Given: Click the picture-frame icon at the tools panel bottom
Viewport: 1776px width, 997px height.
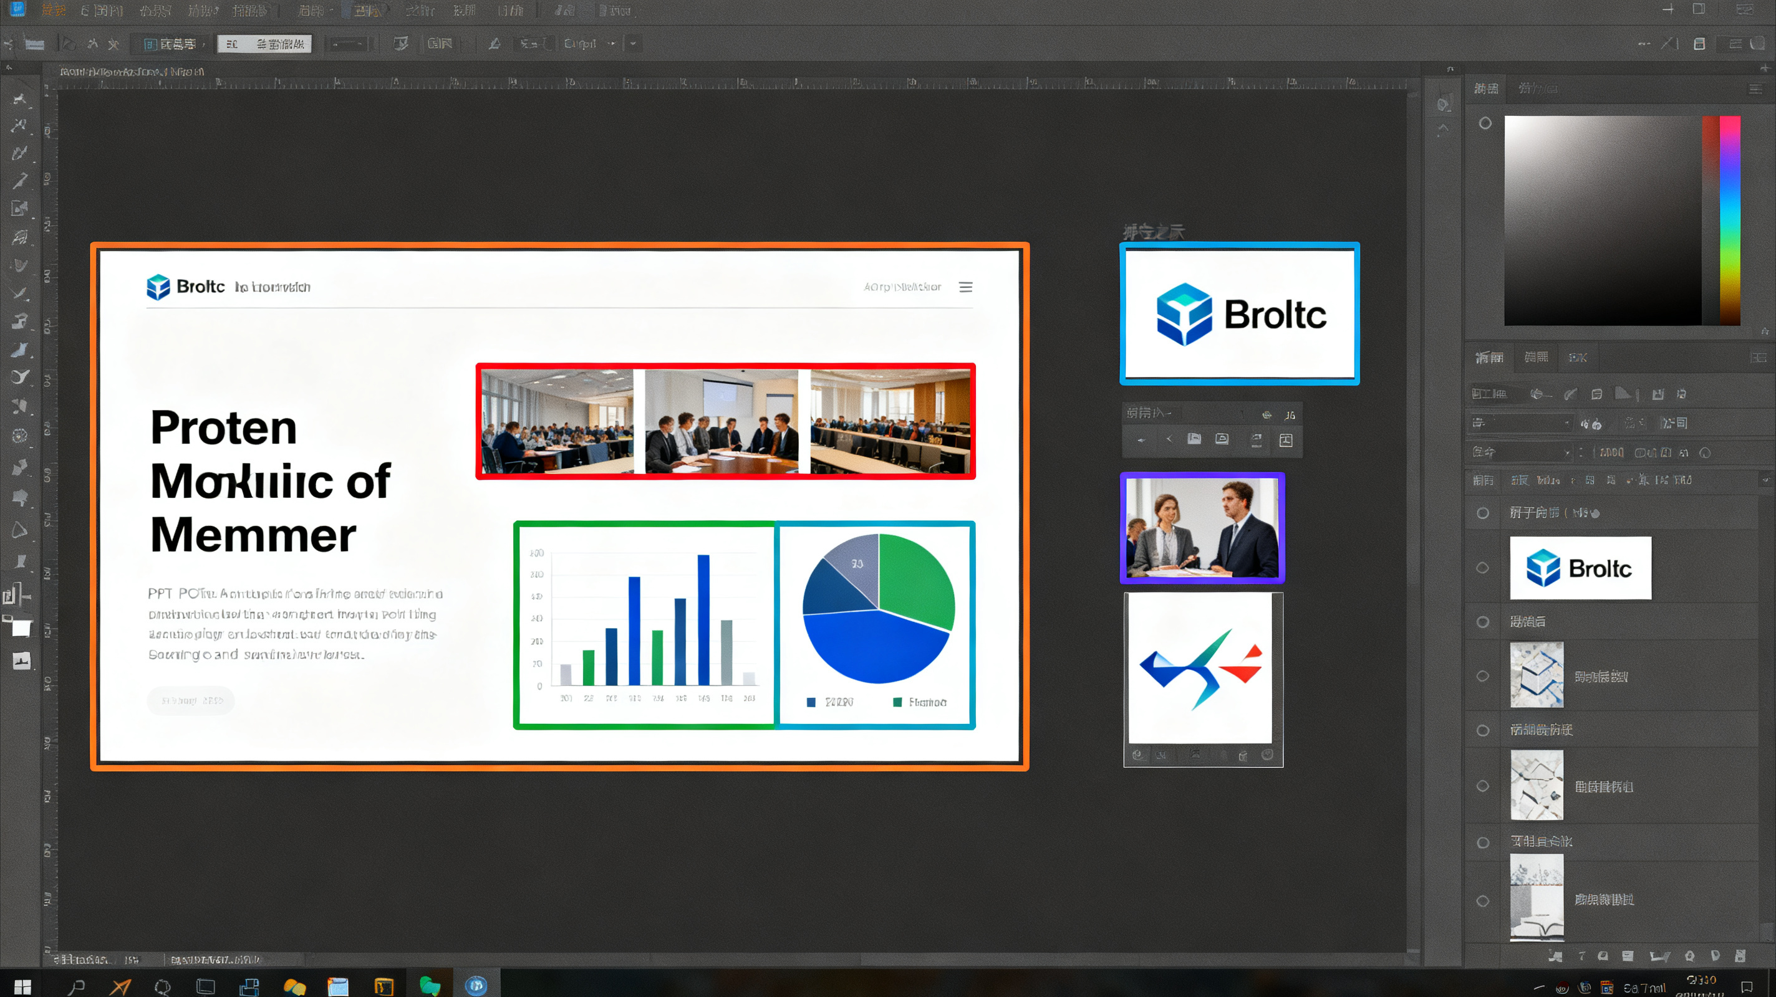Looking at the screenshot, I should tap(21, 661).
